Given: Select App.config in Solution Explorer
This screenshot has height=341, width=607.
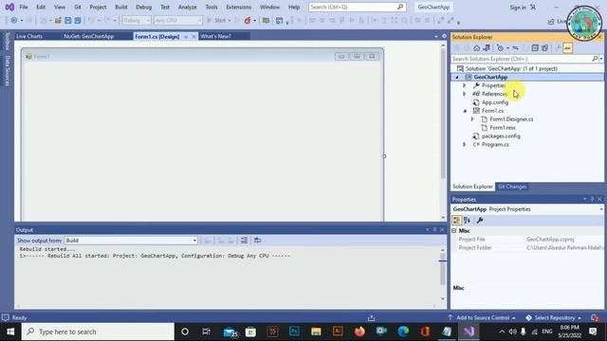Looking at the screenshot, I should pos(495,102).
